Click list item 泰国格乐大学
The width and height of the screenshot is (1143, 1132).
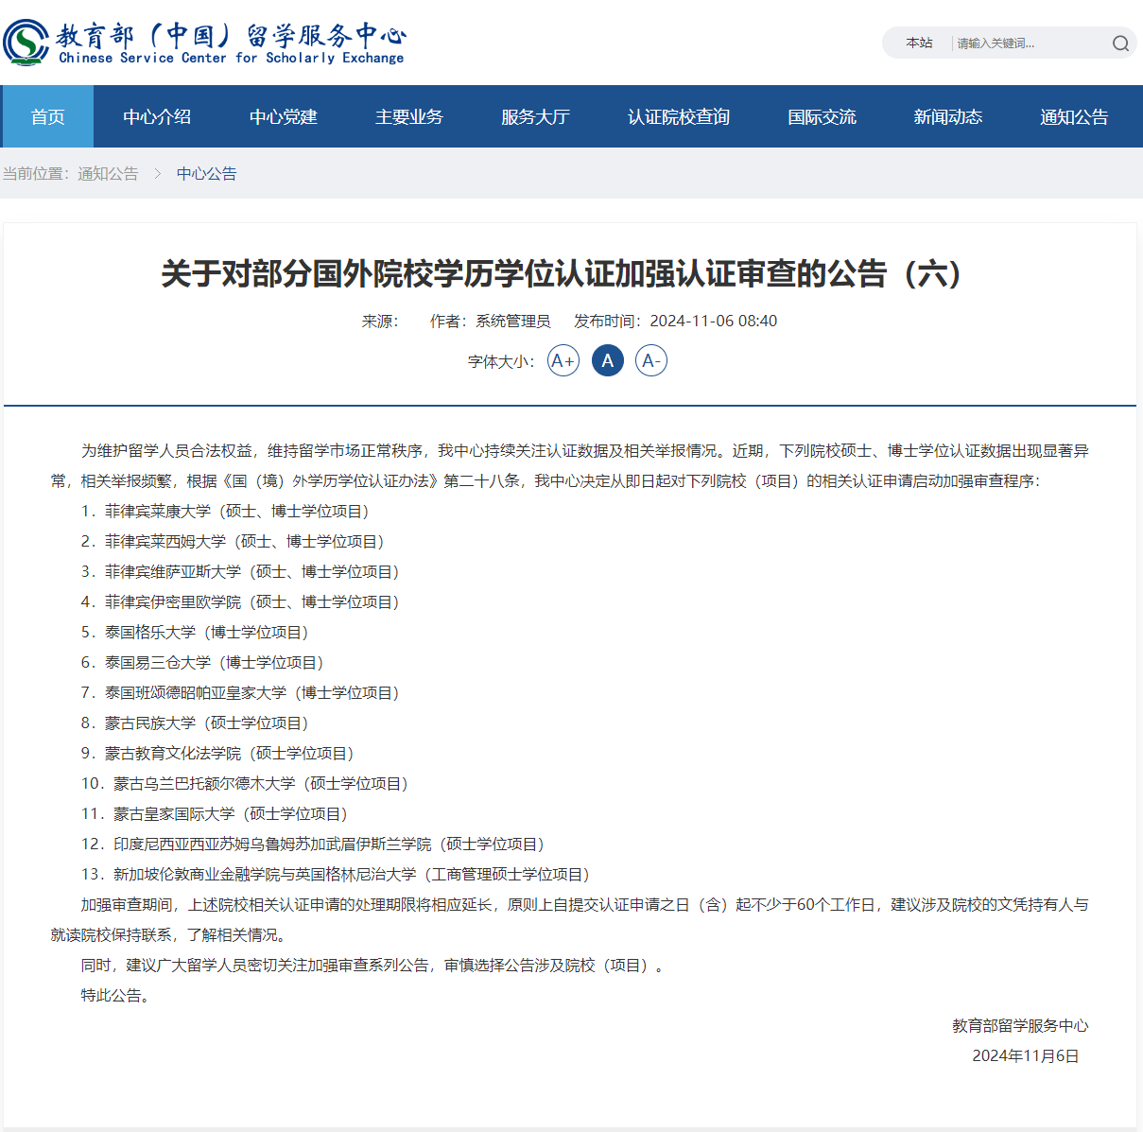pyautogui.click(x=195, y=633)
